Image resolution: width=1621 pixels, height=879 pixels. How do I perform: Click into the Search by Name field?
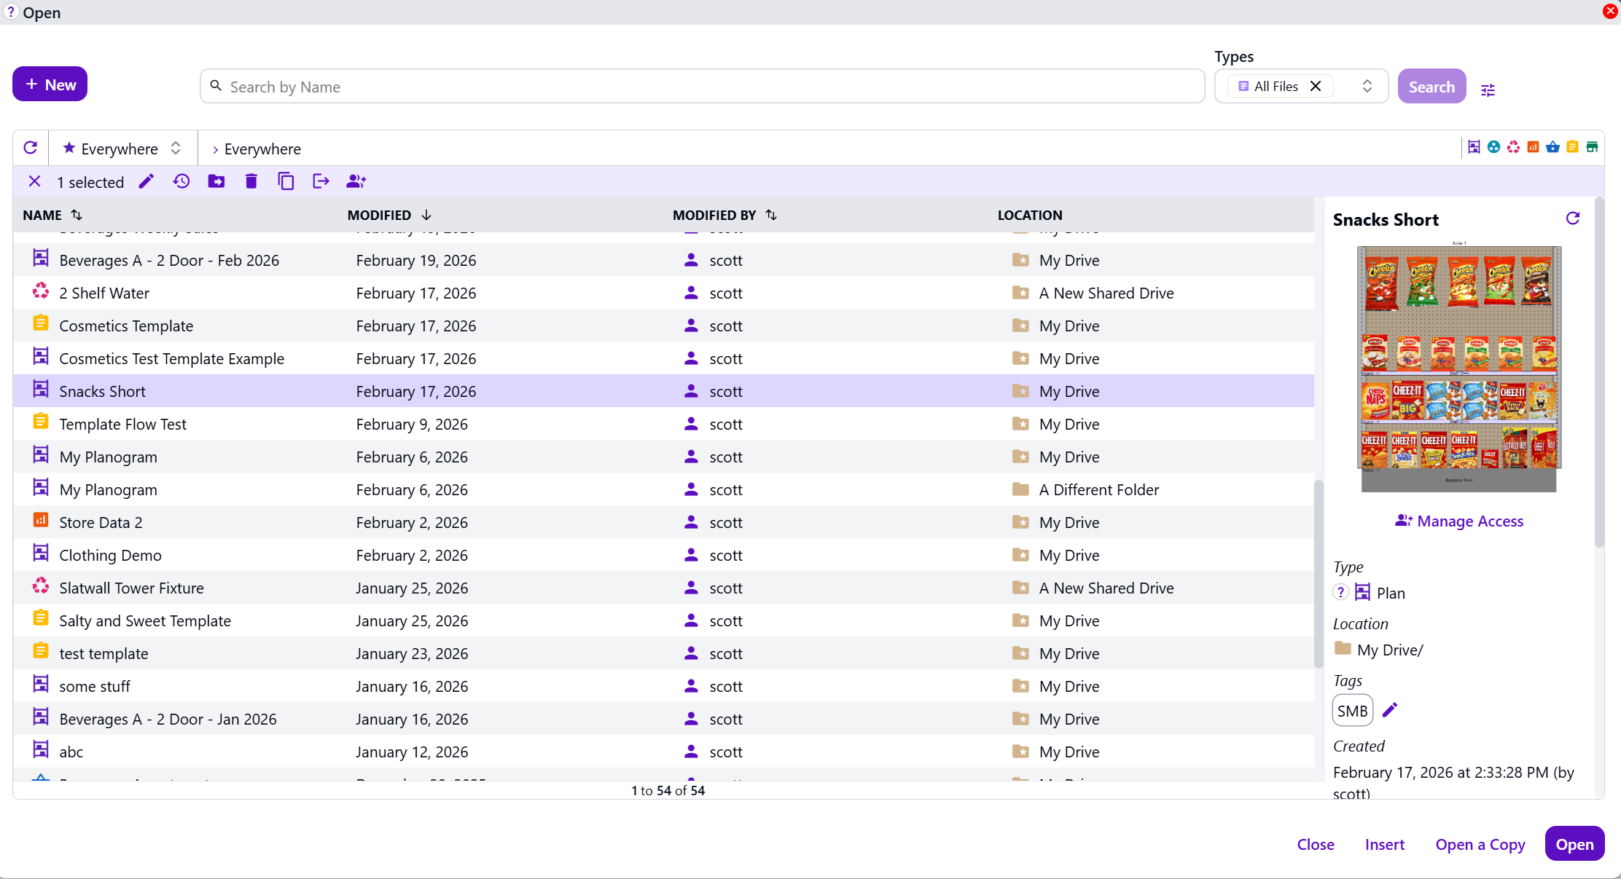point(700,87)
